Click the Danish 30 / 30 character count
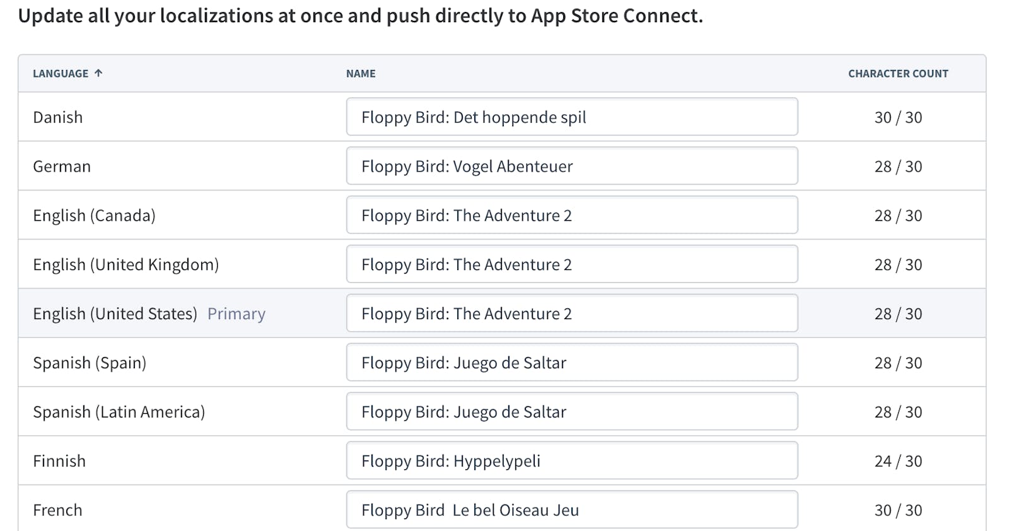This screenshot has height=531, width=1009. (x=898, y=118)
